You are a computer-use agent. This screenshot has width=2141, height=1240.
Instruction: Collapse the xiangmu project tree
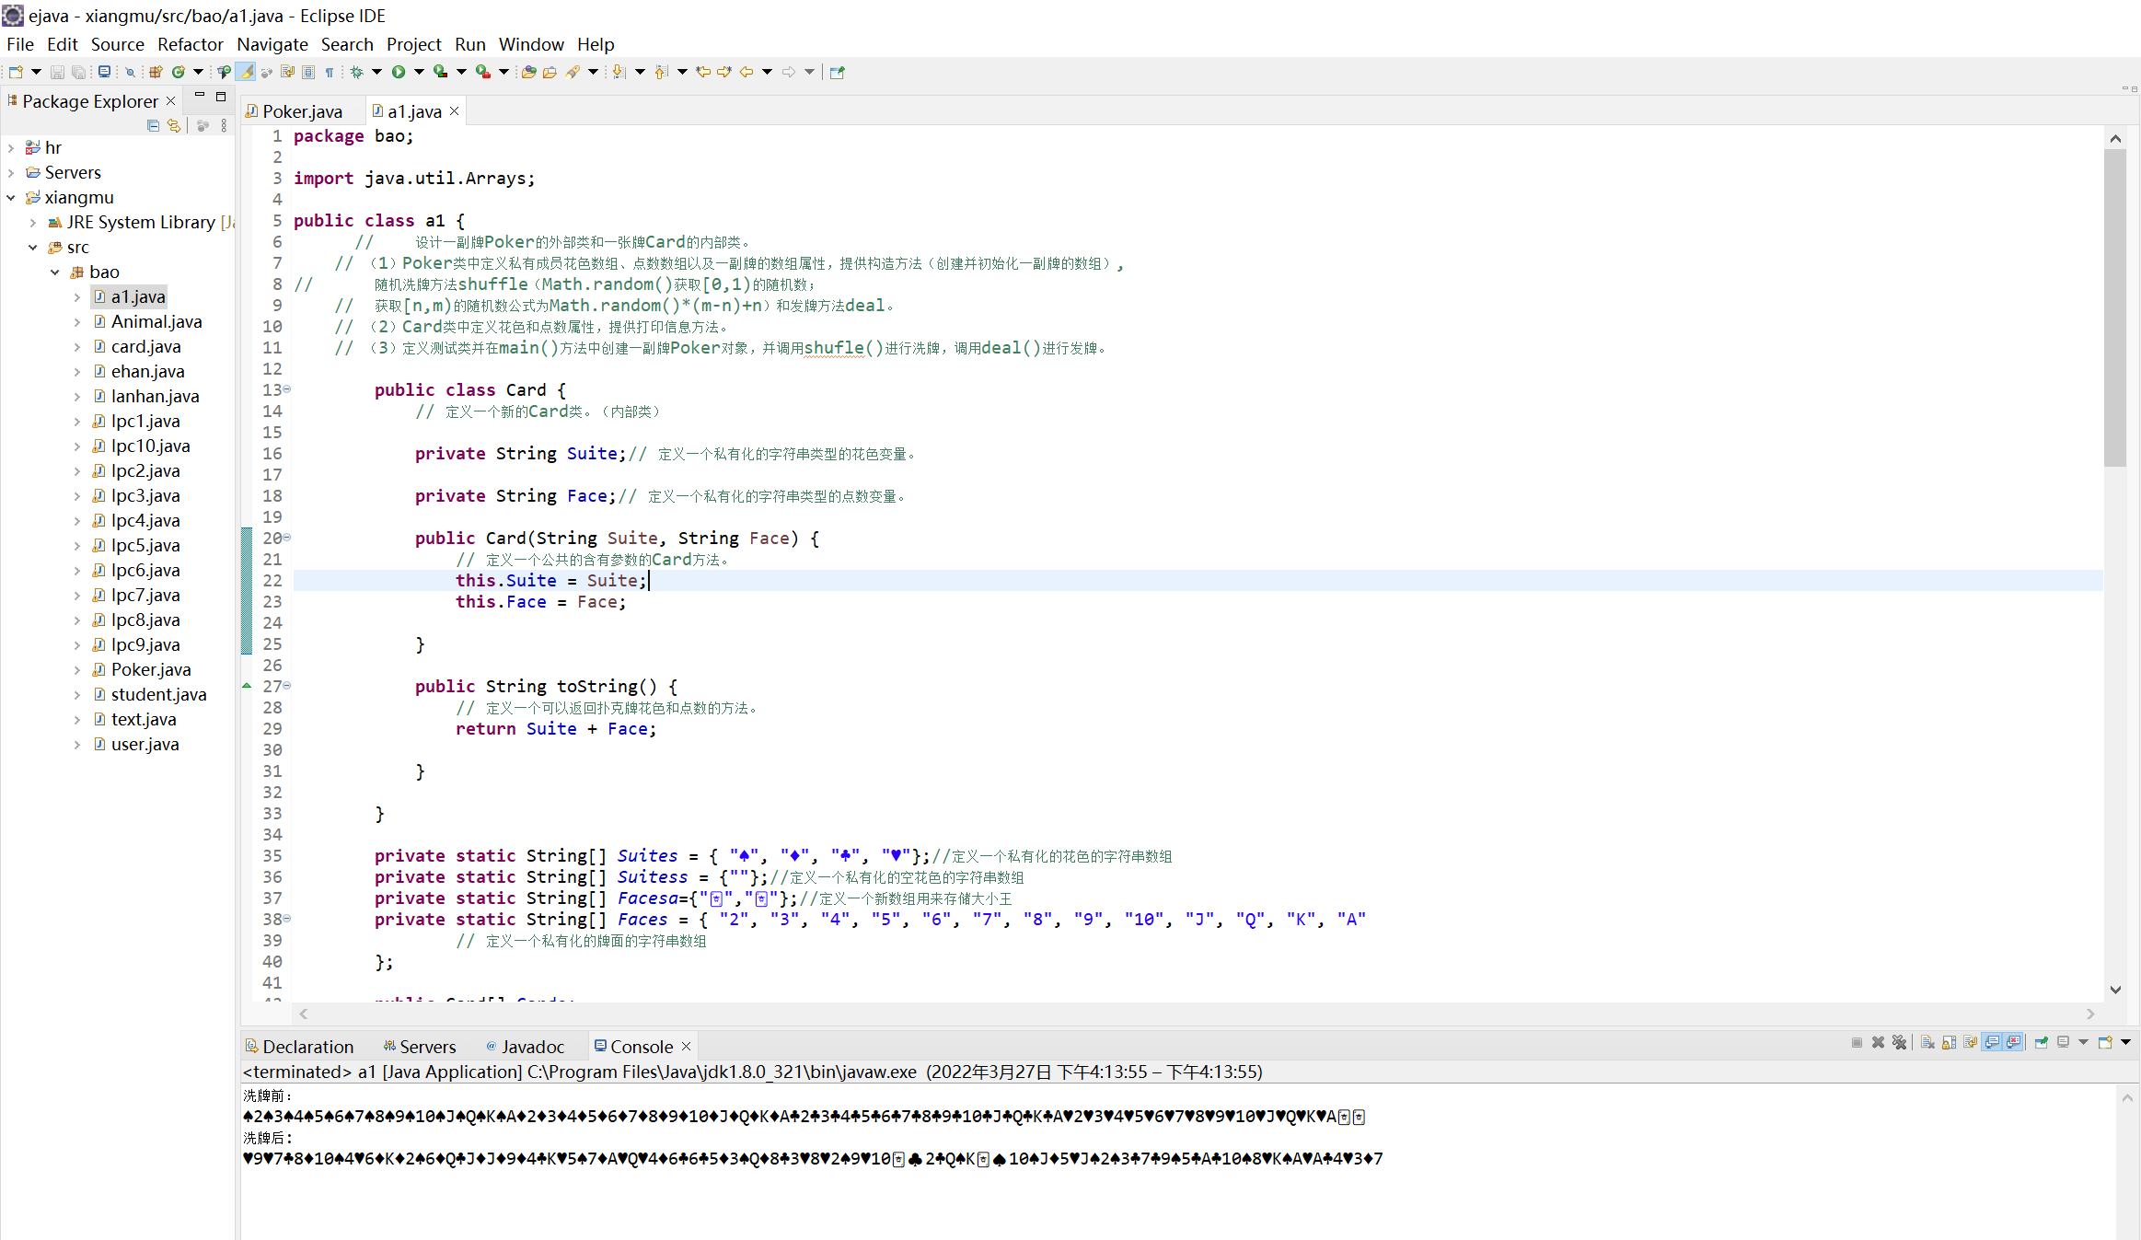(x=11, y=197)
